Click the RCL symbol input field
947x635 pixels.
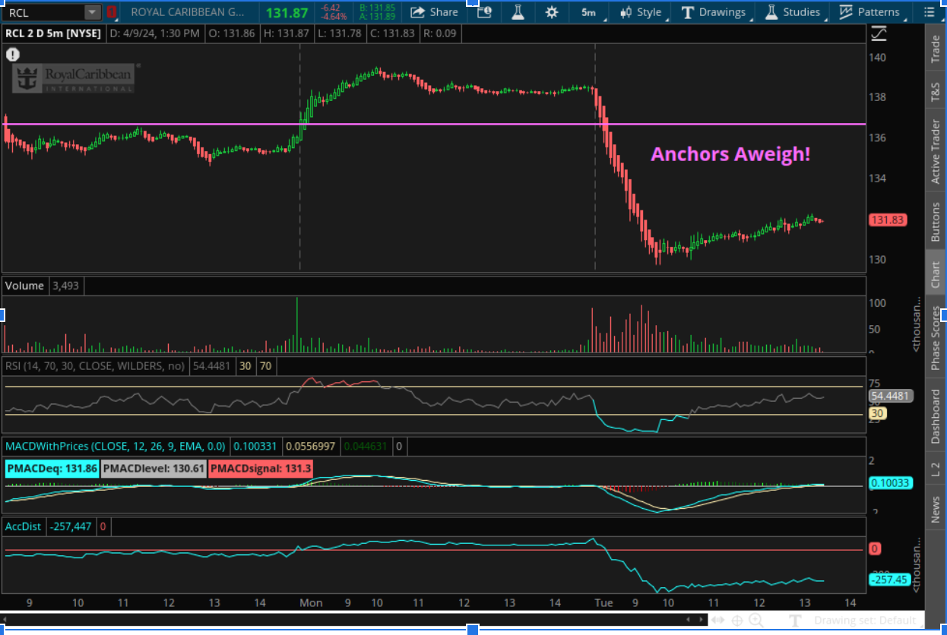pos(44,12)
